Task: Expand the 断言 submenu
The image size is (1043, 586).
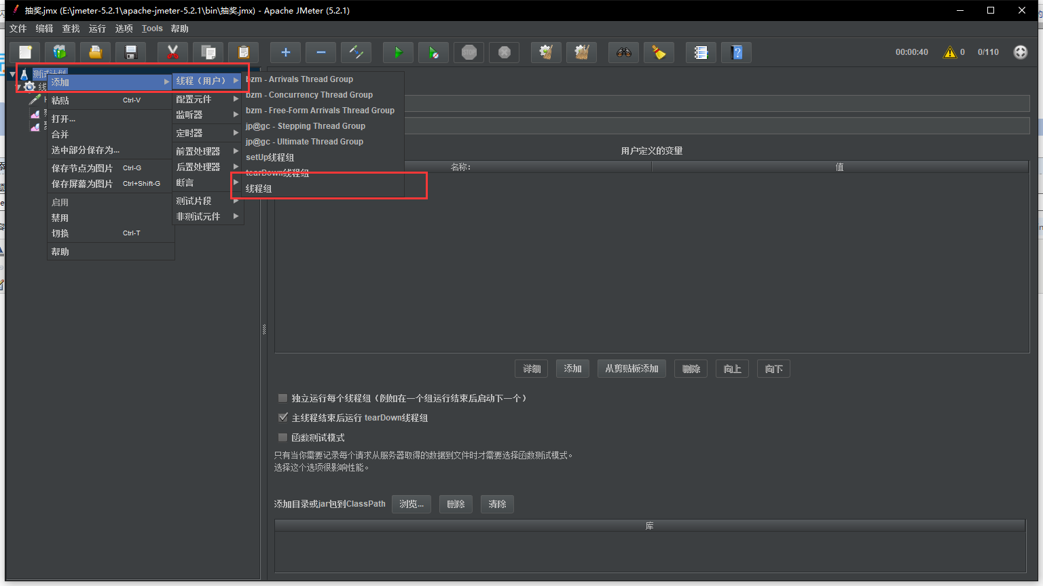Action: click(x=207, y=182)
